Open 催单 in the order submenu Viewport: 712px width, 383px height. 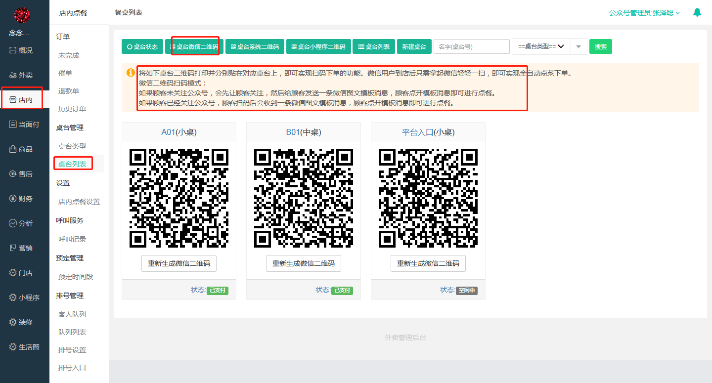(x=65, y=73)
